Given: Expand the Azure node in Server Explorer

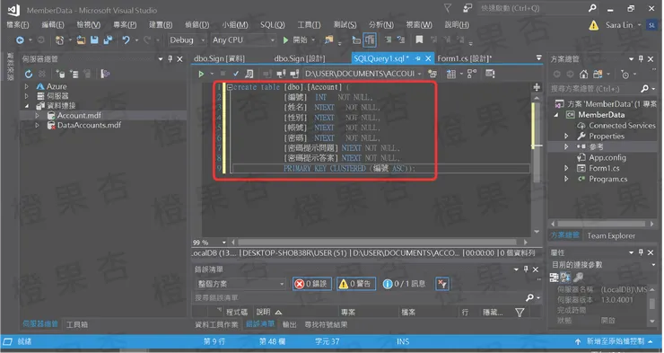Looking at the screenshot, I should coord(27,86).
